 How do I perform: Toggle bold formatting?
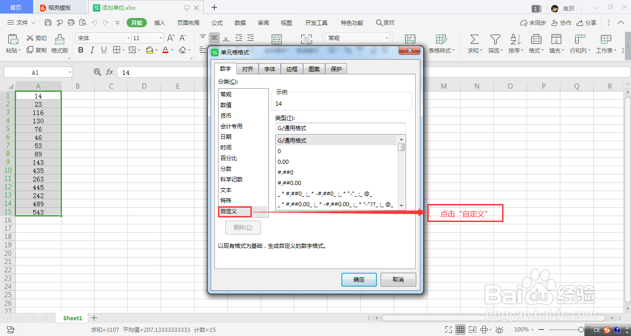pos(80,50)
